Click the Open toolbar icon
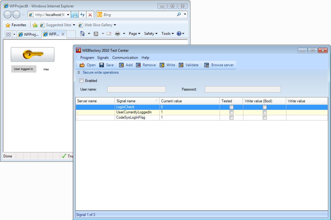The height and width of the screenshot is (220, 331). (82, 65)
